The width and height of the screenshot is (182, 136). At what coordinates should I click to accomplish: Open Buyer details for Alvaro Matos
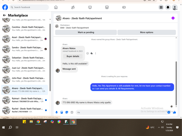pos(73,56)
